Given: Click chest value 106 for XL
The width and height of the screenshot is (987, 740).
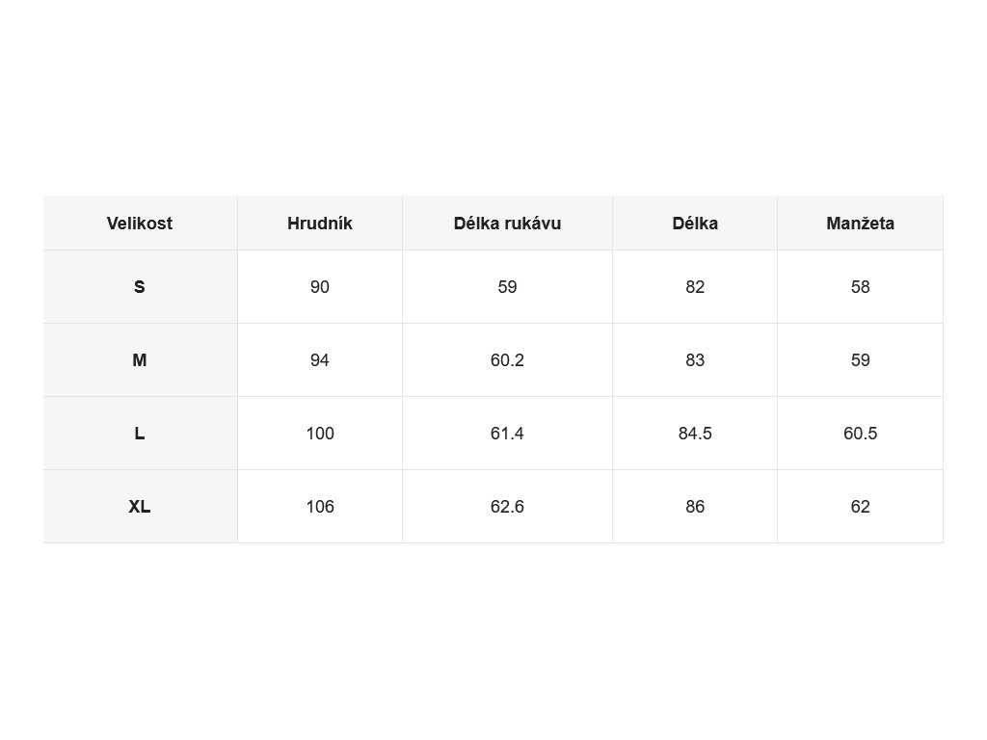Looking at the screenshot, I should tap(320, 507).
